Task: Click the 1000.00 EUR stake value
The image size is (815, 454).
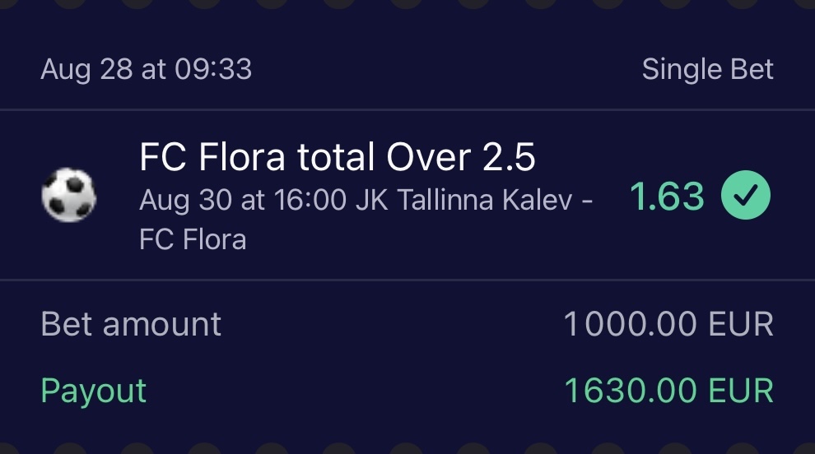Action: 667,324
